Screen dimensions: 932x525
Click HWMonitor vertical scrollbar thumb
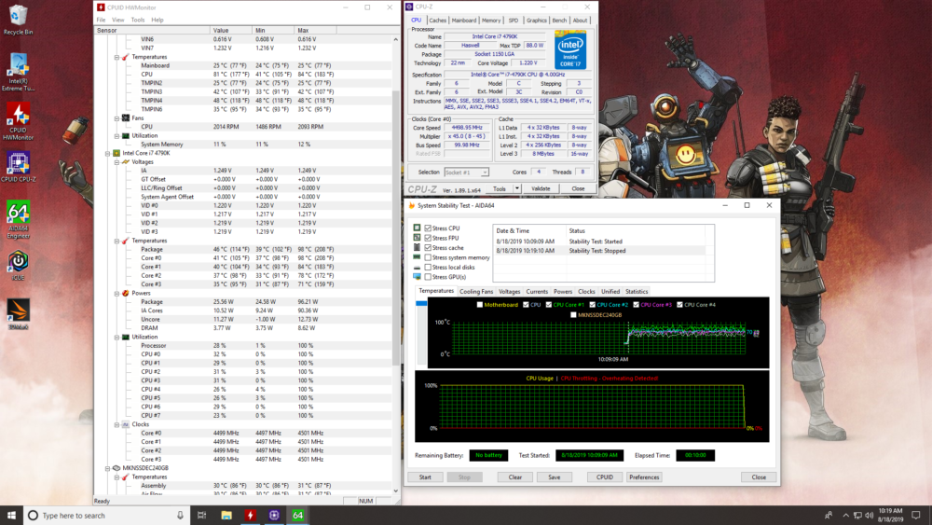tap(396, 228)
